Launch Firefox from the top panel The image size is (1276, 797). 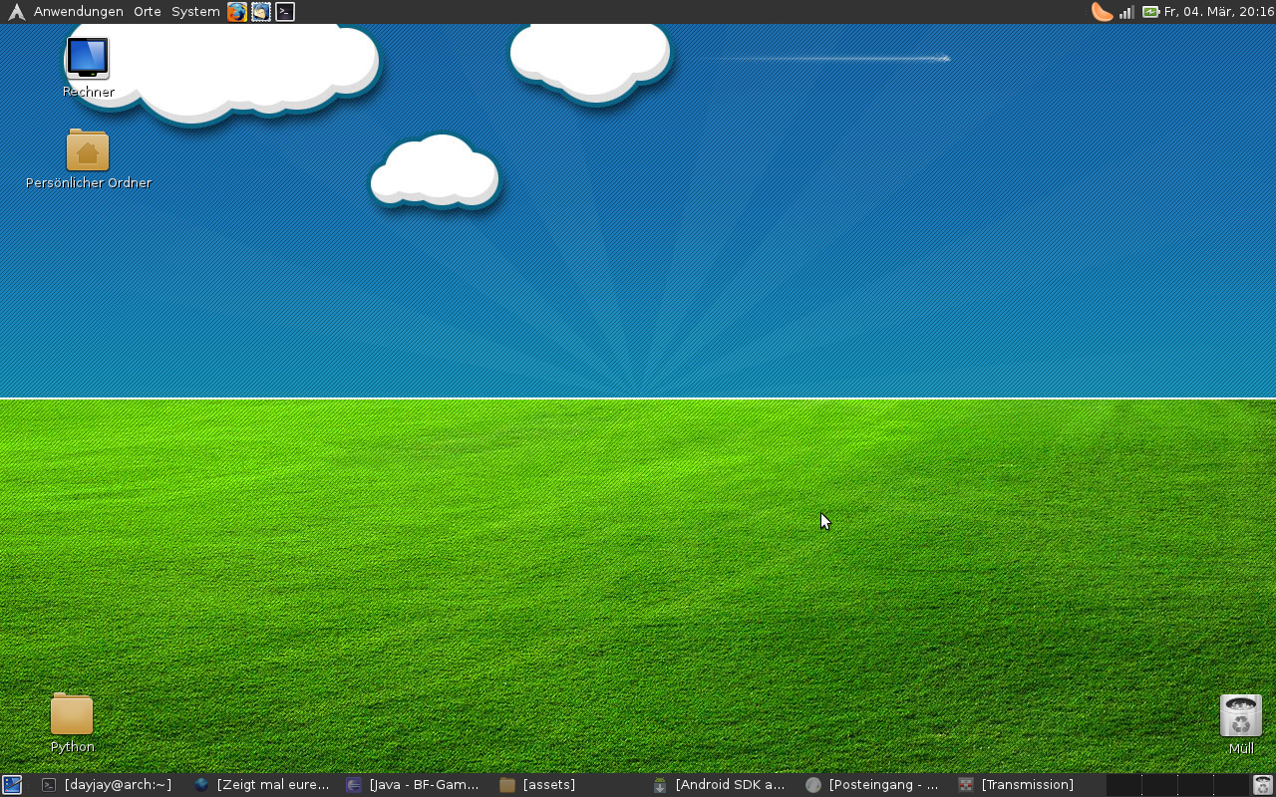[x=237, y=12]
